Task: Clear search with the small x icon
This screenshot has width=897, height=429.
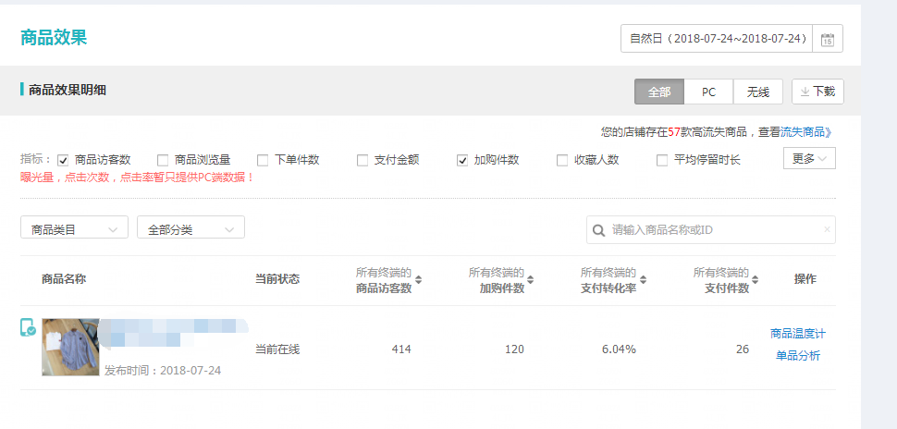Action: click(x=827, y=230)
